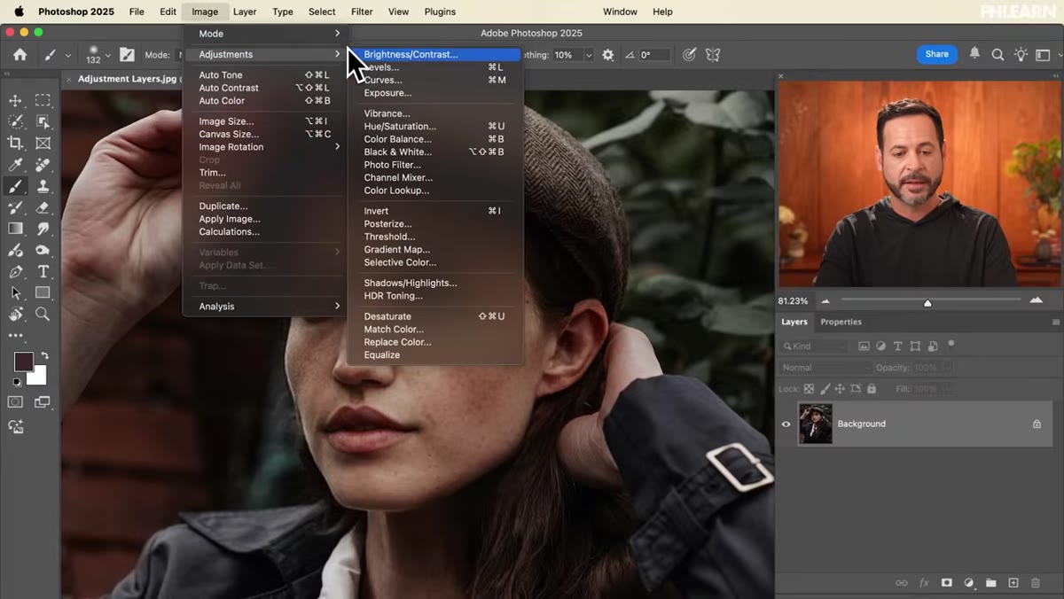Open the layer Kind filter dropdown
Screen dimensions: 1064x599
[814, 346]
